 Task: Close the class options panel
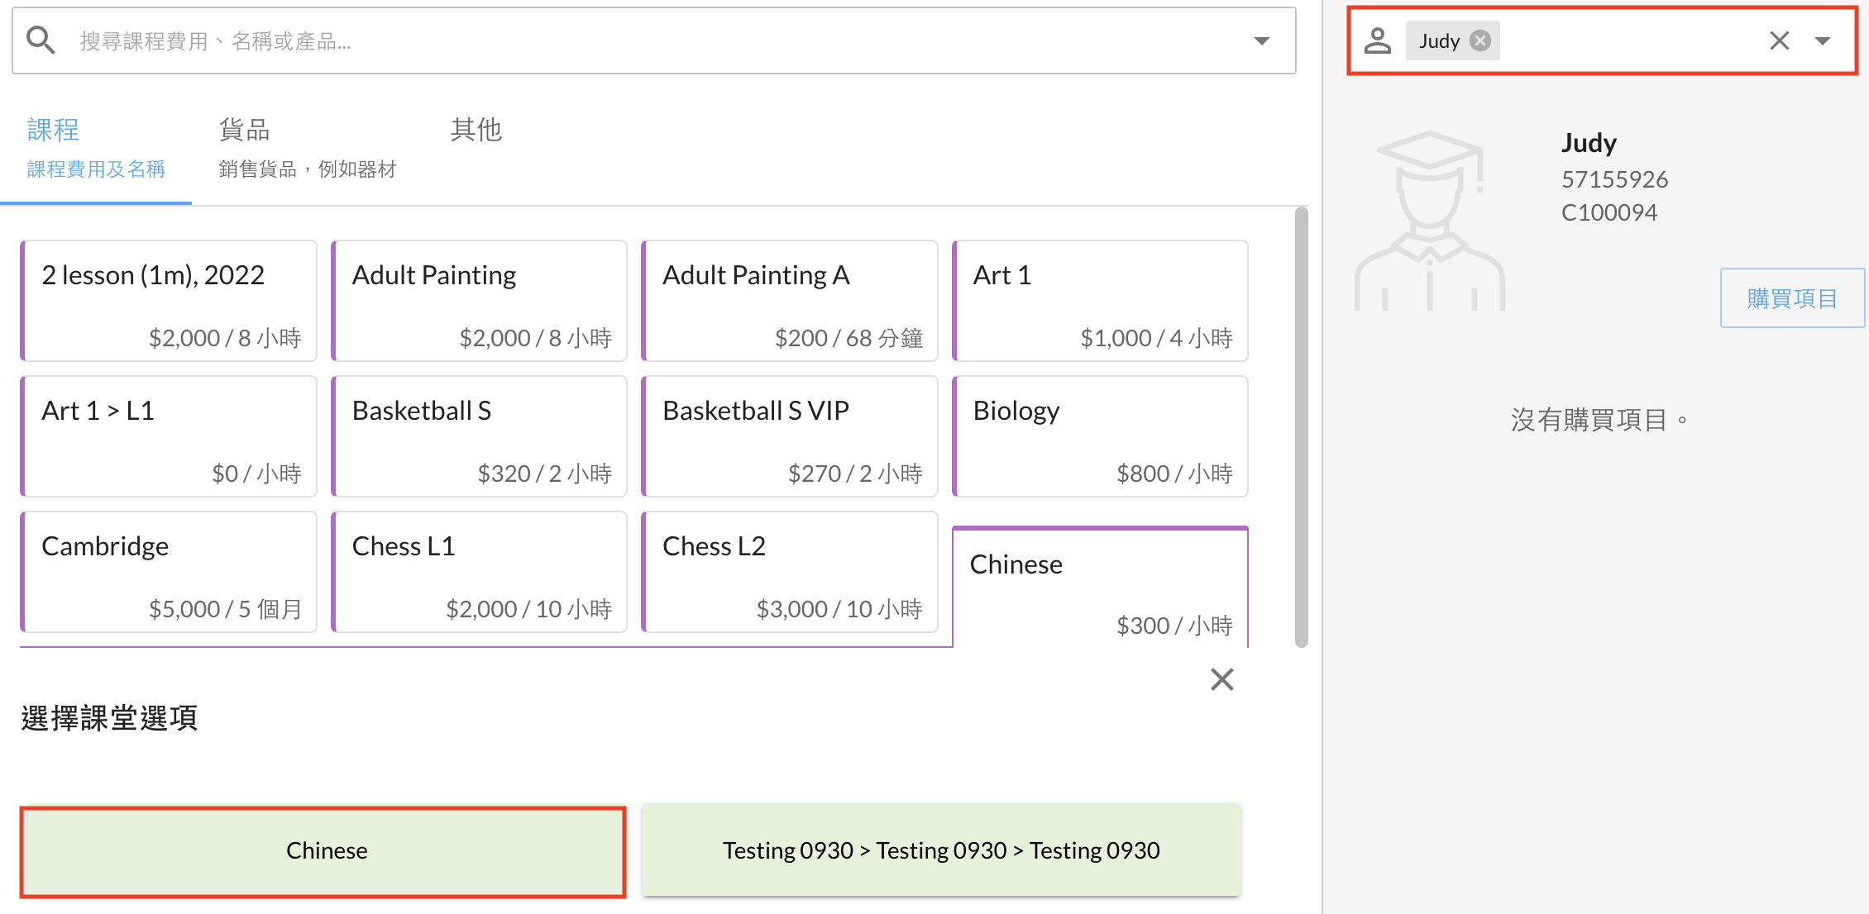(1221, 679)
